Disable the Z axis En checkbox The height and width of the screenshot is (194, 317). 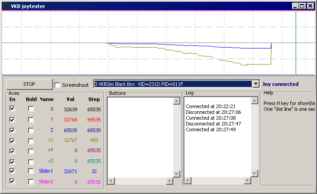[12, 130]
